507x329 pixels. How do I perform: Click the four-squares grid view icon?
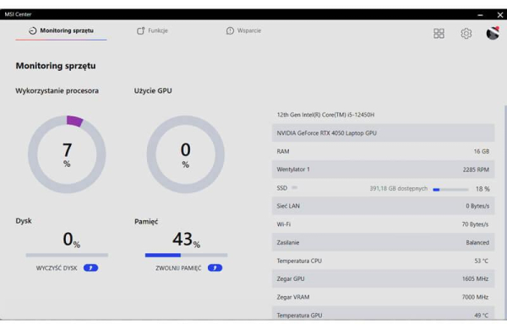(439, 33)
